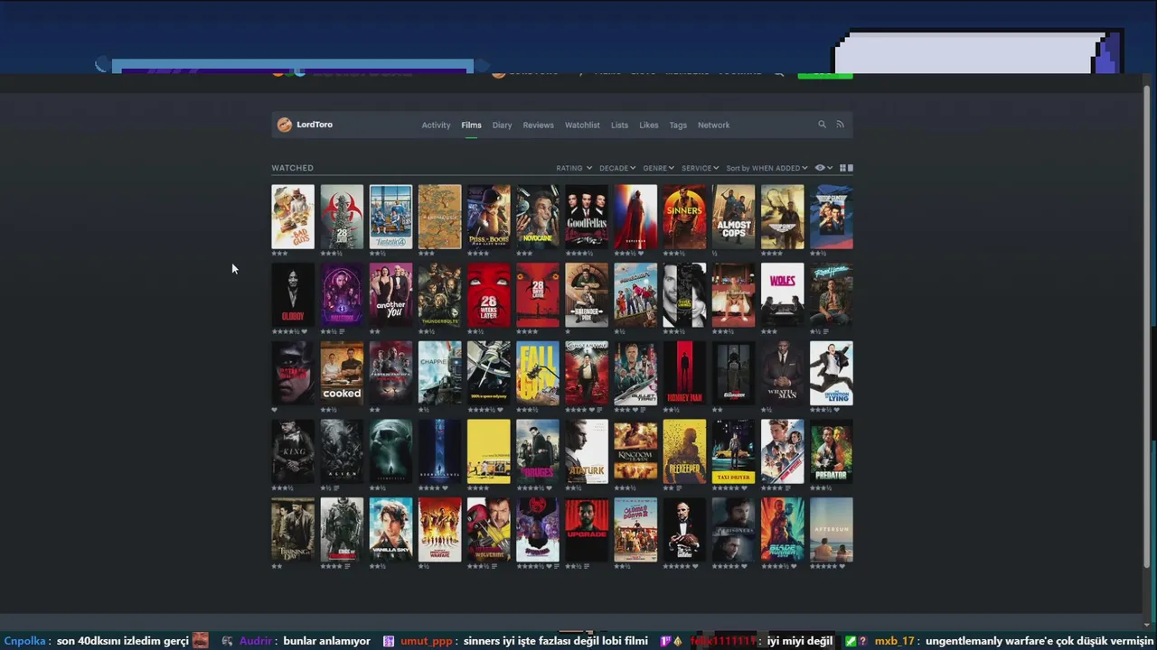The height and width of the screenshot is (650, 1157).
Task: Open the Sinners poster
Action: (x=684, y=217)
